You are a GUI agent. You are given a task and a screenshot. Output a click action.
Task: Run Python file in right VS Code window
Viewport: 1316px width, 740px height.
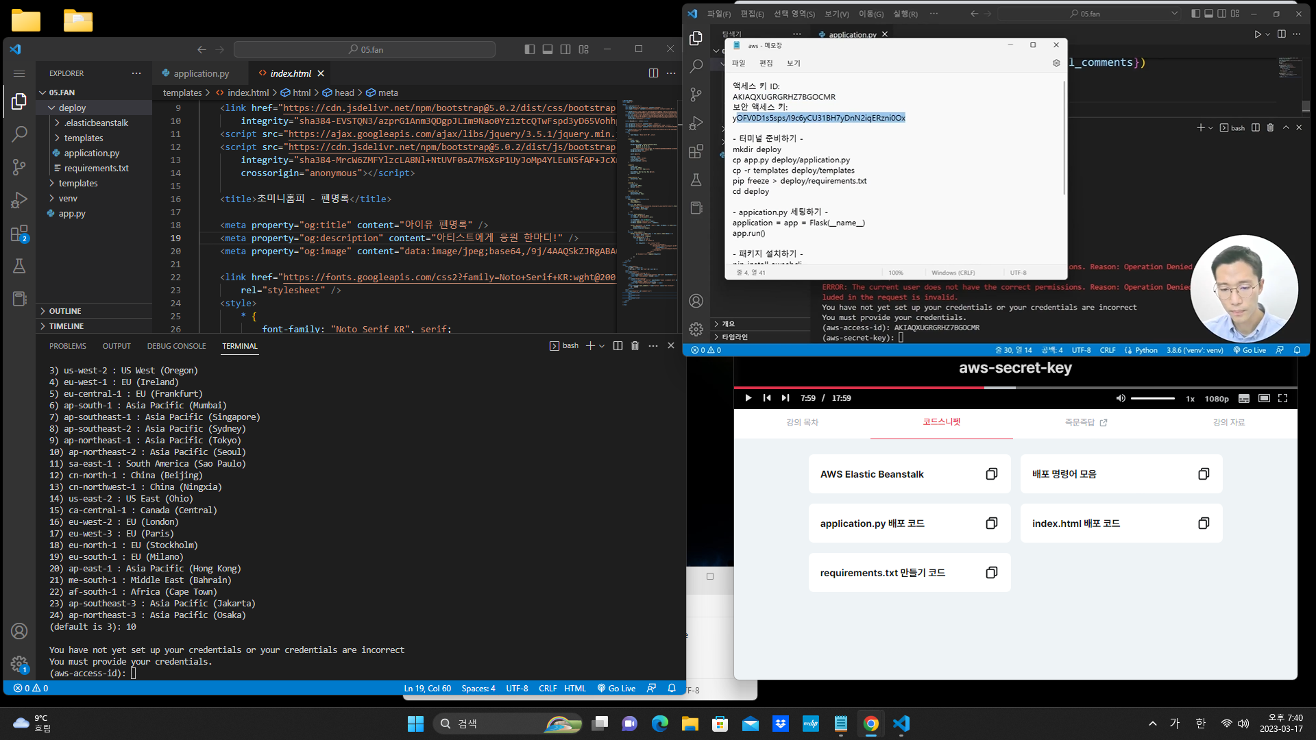[x=1257, y=34]
